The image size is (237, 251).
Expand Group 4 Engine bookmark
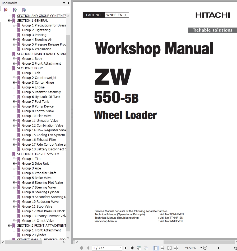[14, 87]
